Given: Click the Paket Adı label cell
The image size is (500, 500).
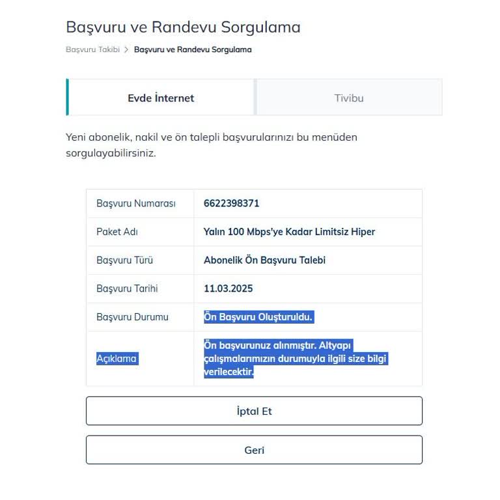Looking at the screenshot, I should (117, 232).
